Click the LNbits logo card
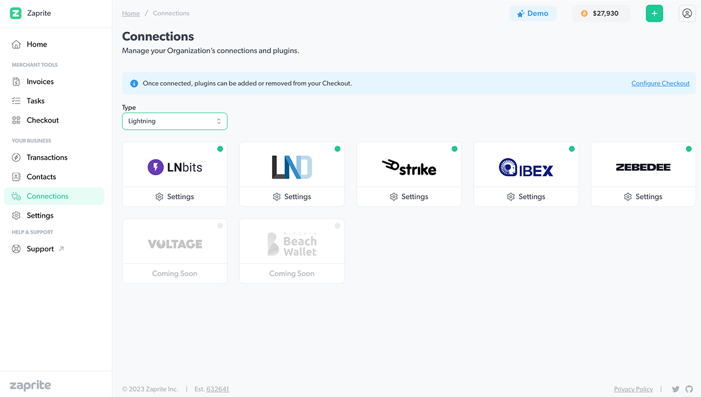701x397 pixels. coord(175,167)
